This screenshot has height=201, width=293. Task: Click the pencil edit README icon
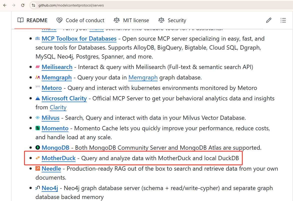[269, 20]
